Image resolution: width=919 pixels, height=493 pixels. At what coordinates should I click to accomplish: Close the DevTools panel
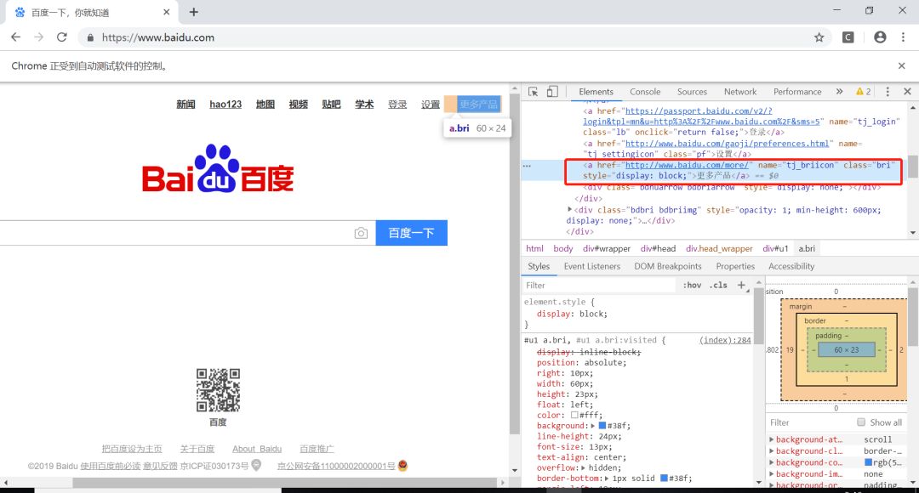coord(907,92)
